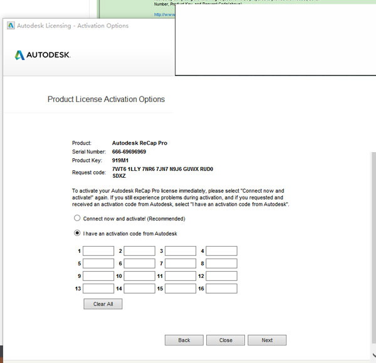Screen dimensions: 376x363
Task: Focus activation code field 8
Action: coord(222,263)
